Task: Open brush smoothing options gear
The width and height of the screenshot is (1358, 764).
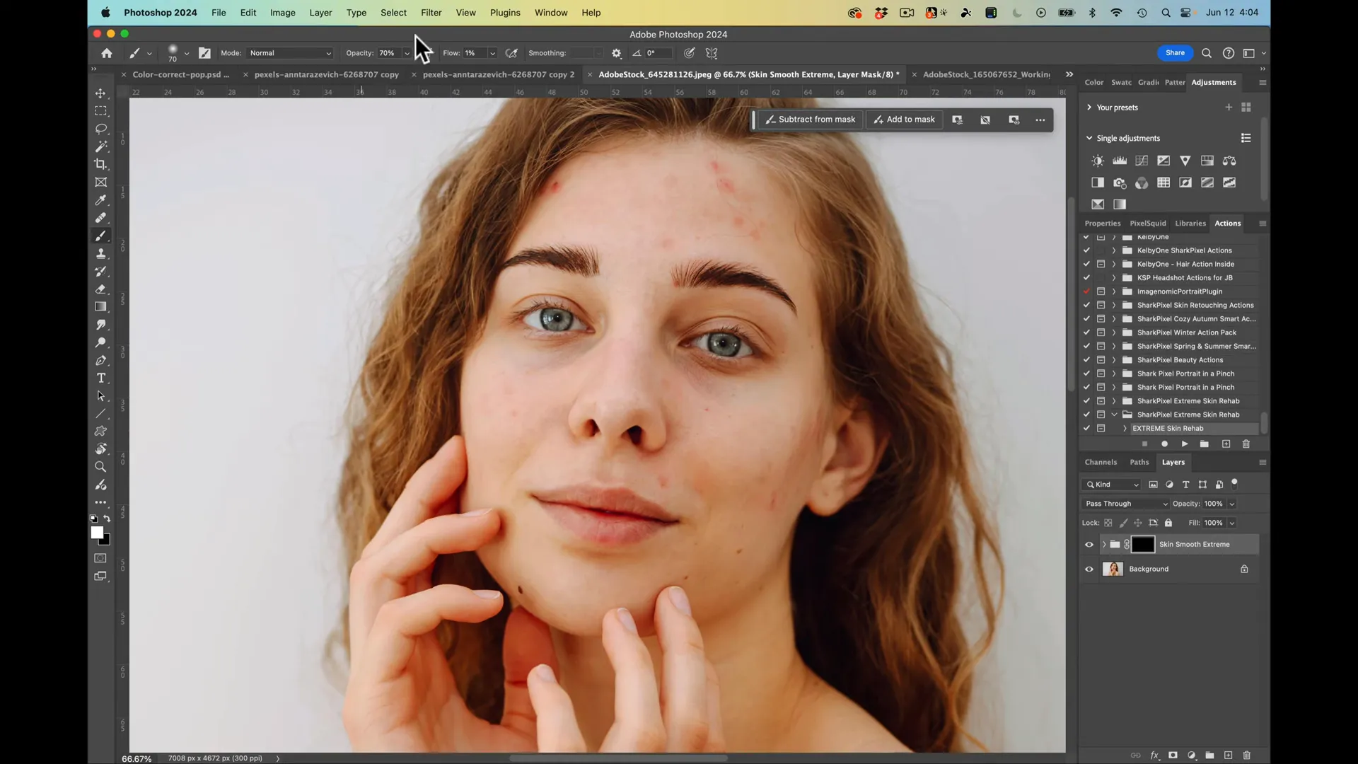Action: (x=616, y=53)
